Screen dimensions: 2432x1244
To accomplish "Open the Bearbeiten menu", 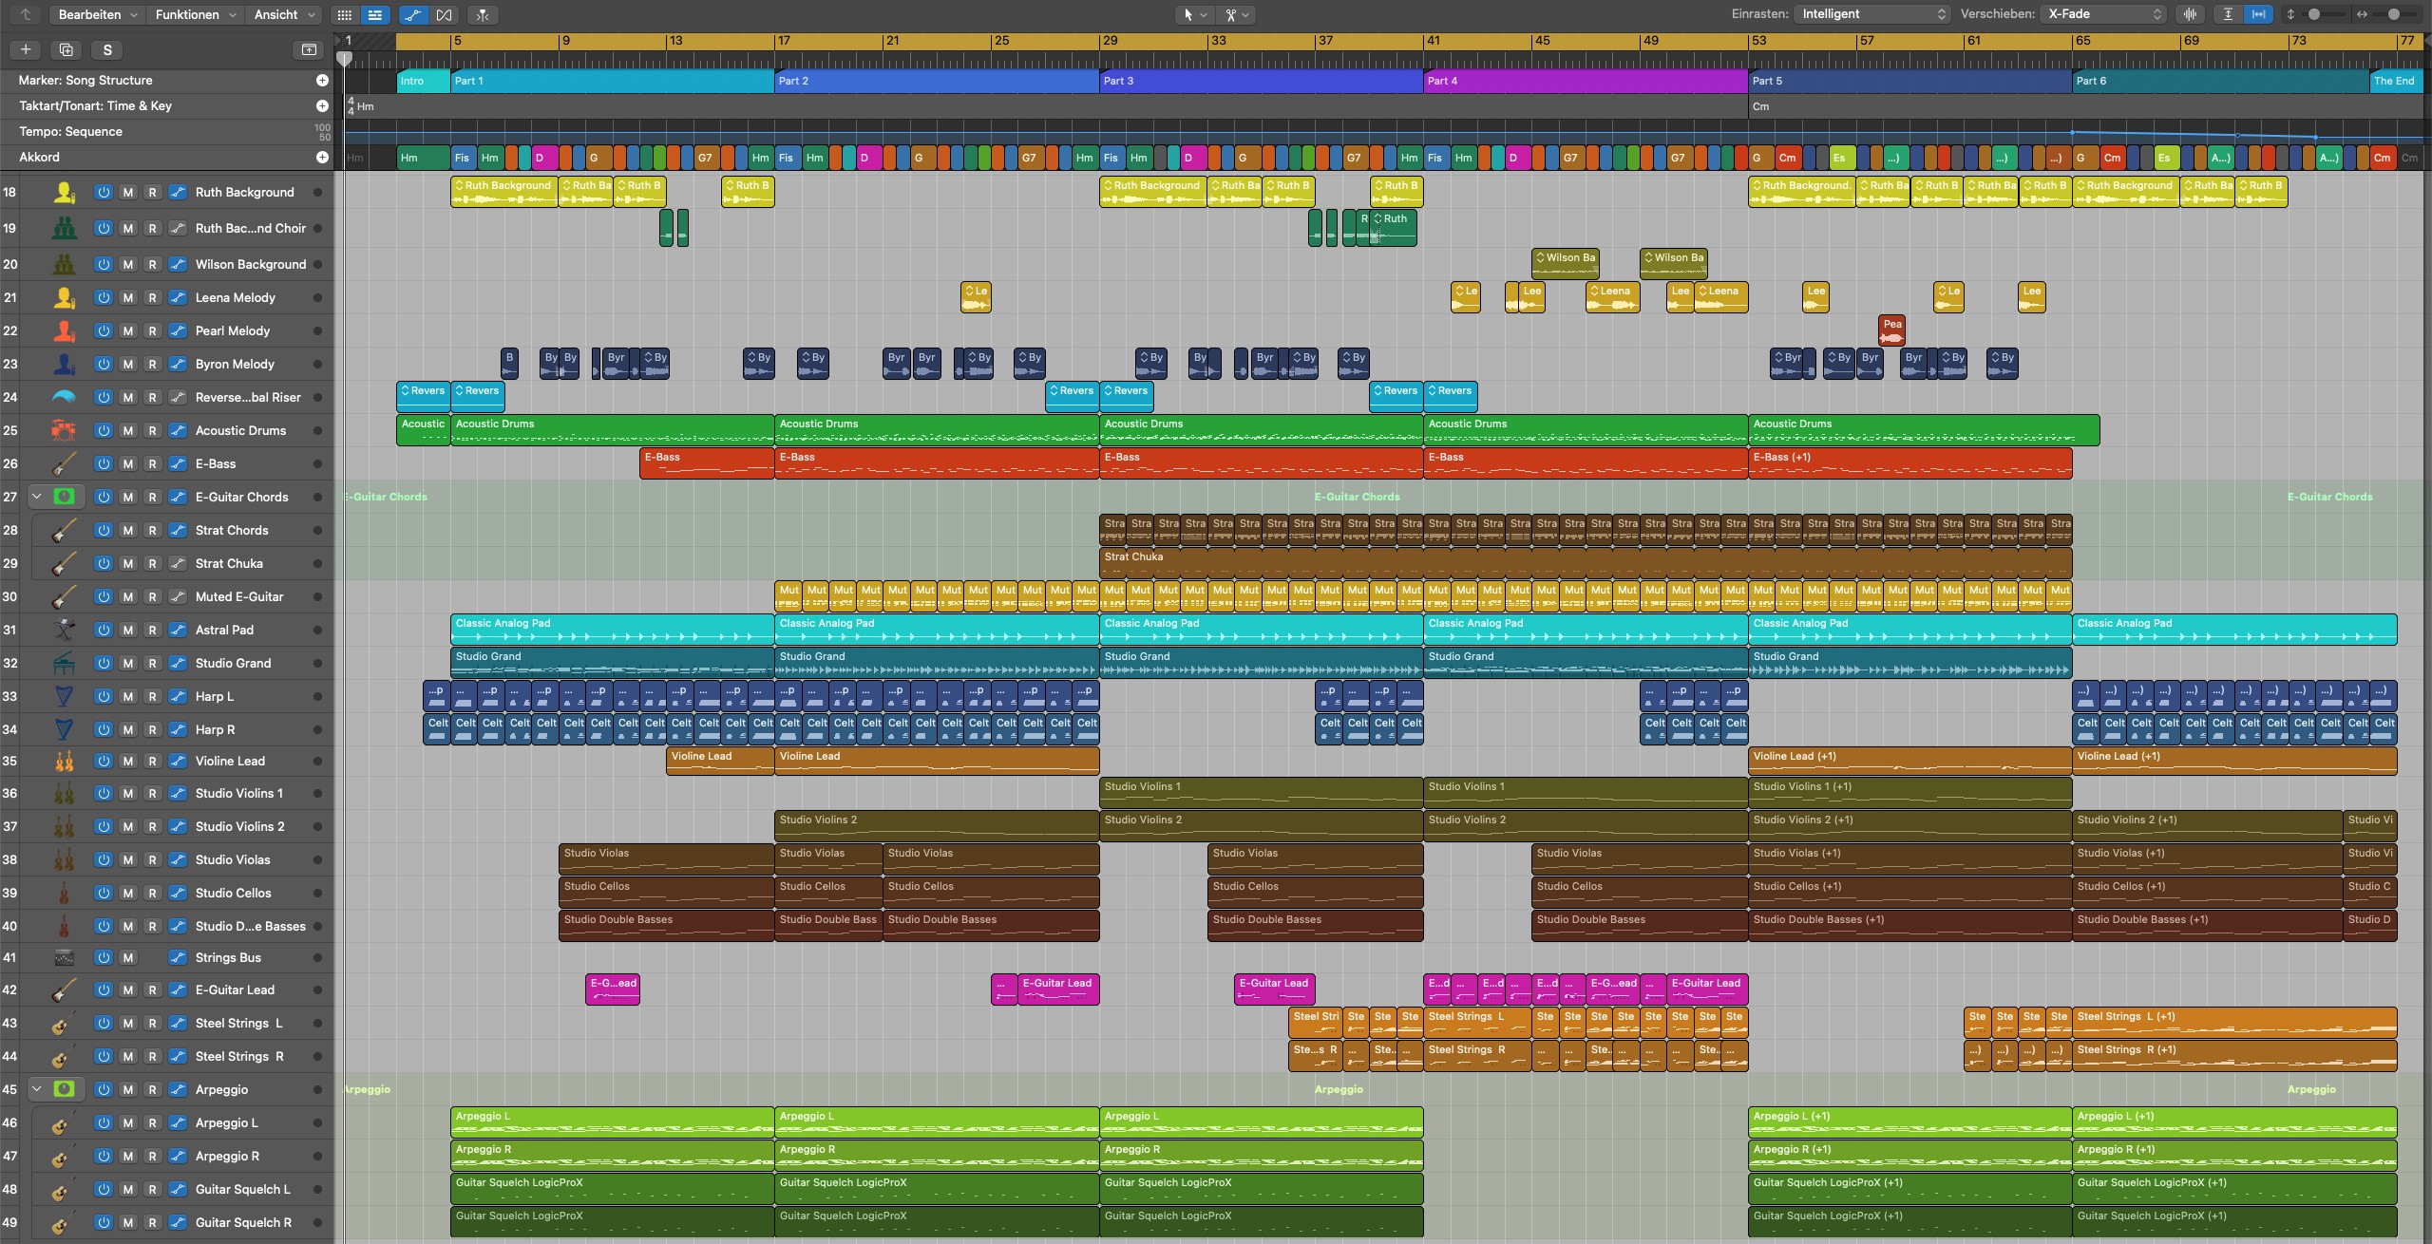I will [x=98, y=14].
